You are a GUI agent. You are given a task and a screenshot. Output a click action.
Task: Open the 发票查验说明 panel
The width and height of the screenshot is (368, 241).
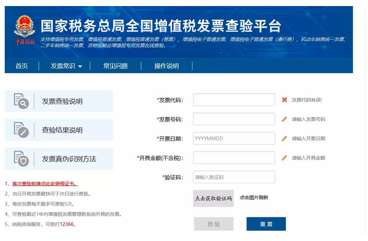59,101
